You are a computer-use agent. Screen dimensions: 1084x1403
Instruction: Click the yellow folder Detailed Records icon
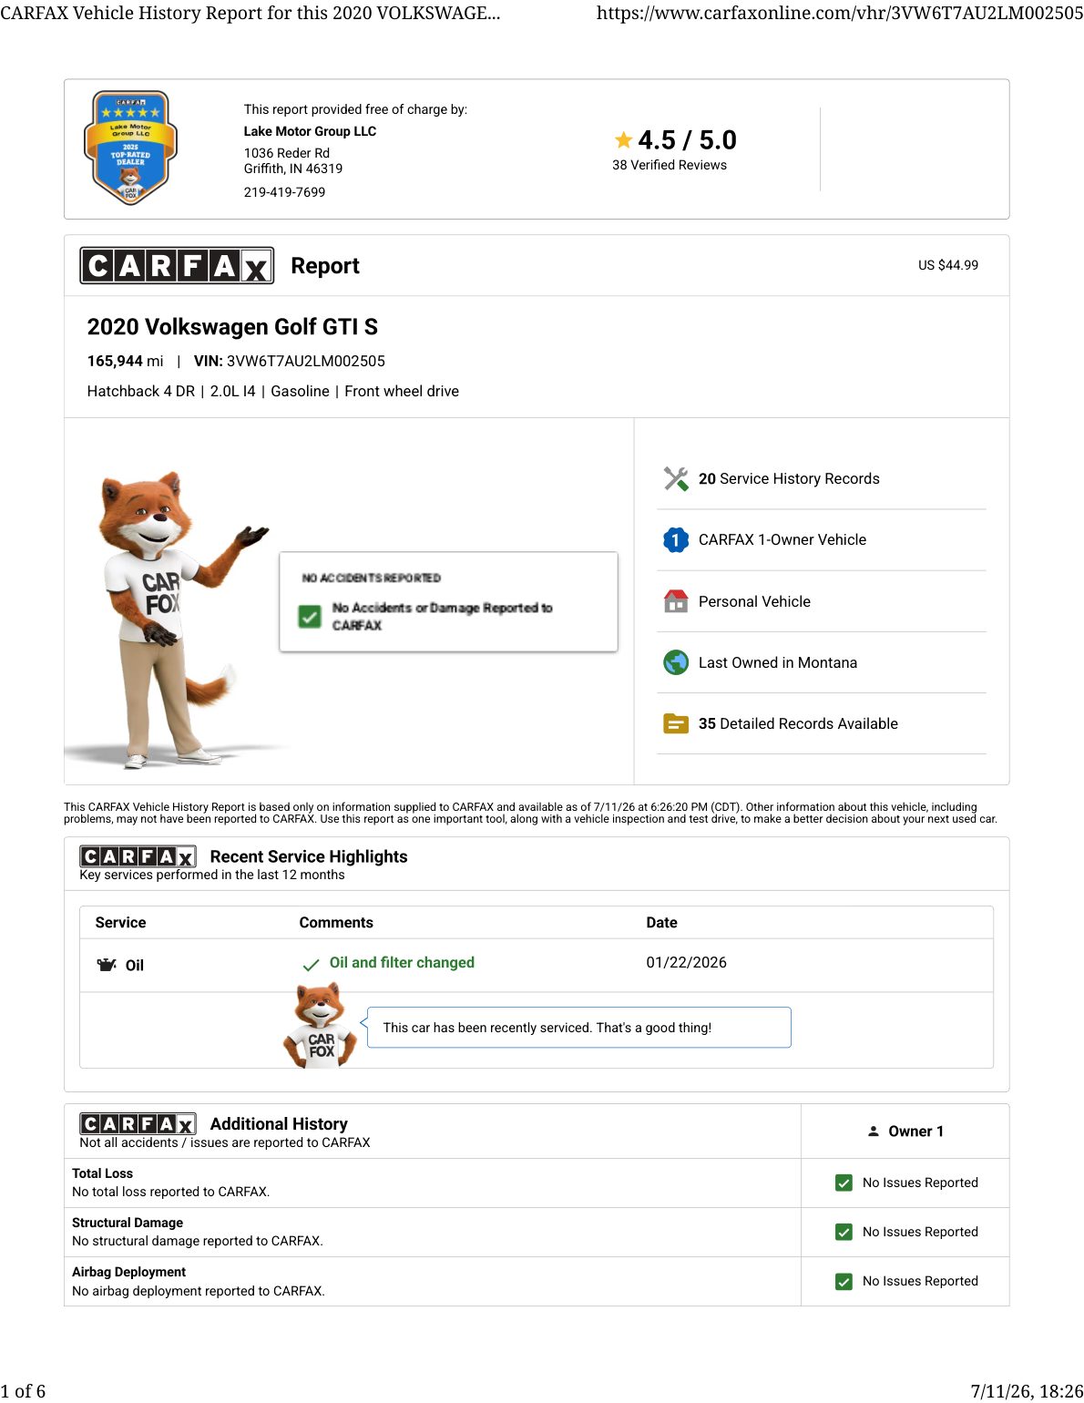coord(676,723)
